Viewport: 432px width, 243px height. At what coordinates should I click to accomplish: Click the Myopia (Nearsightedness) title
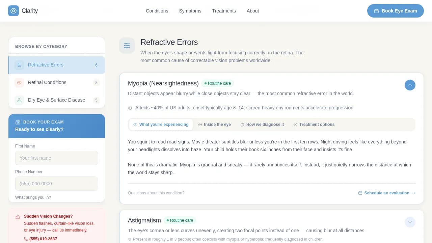[163, 83]
